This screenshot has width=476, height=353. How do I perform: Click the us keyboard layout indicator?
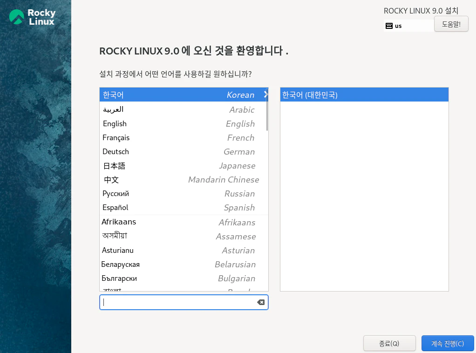tap(408, 26)
